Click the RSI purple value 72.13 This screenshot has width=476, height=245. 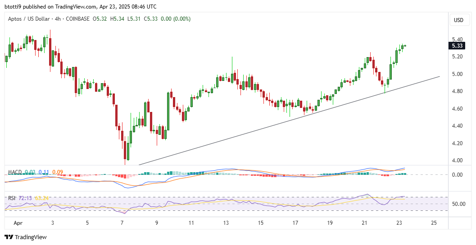click(x=26, y=198)
